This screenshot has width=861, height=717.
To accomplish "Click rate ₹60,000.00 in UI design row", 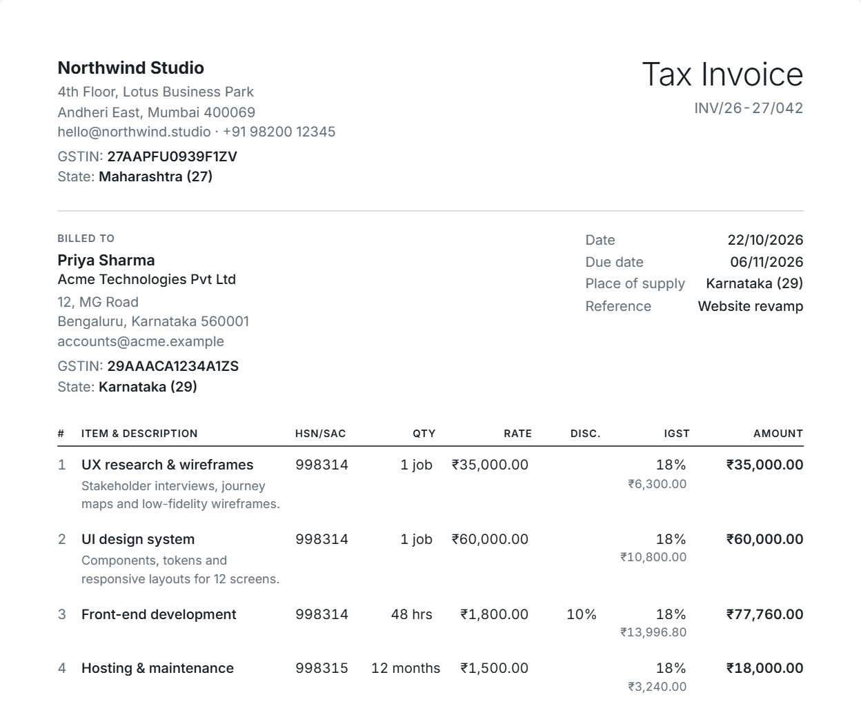I will [491, 539].
